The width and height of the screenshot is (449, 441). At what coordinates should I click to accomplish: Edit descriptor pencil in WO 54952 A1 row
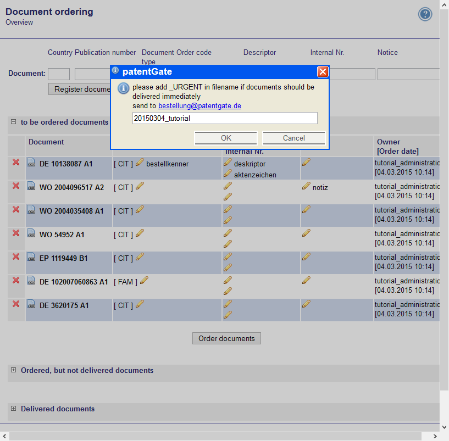tap(228, 233)
